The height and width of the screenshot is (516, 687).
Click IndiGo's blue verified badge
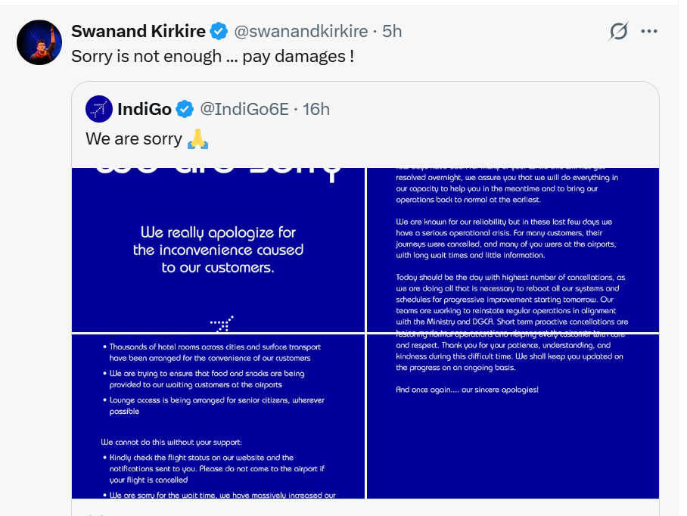185,109
